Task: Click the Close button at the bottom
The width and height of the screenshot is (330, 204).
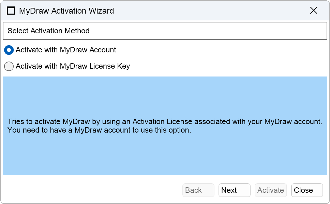Action: (x=306, y=190)
